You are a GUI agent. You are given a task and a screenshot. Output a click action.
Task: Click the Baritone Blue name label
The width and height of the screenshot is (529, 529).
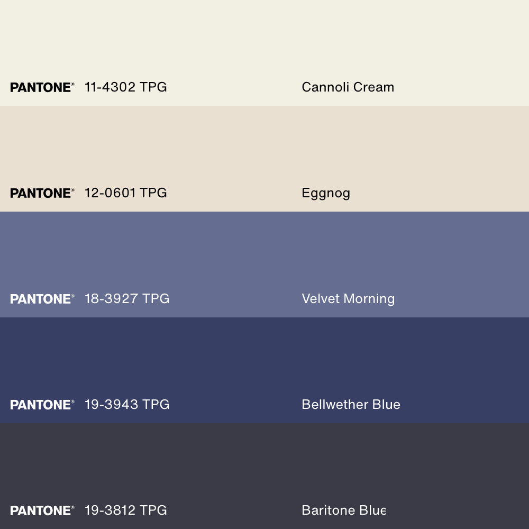pos(343,510)
